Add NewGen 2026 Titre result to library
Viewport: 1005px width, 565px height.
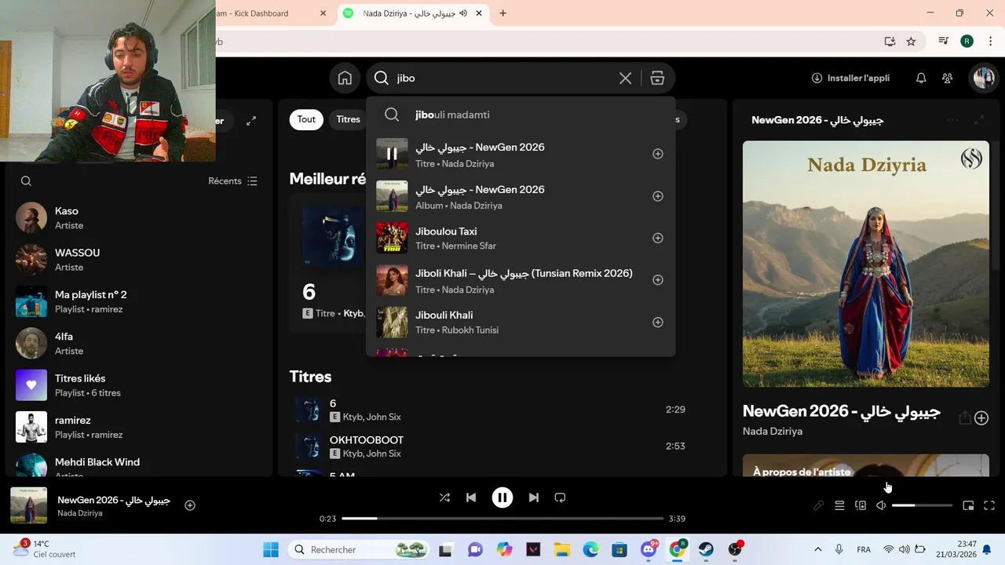(x=658, y=154)
